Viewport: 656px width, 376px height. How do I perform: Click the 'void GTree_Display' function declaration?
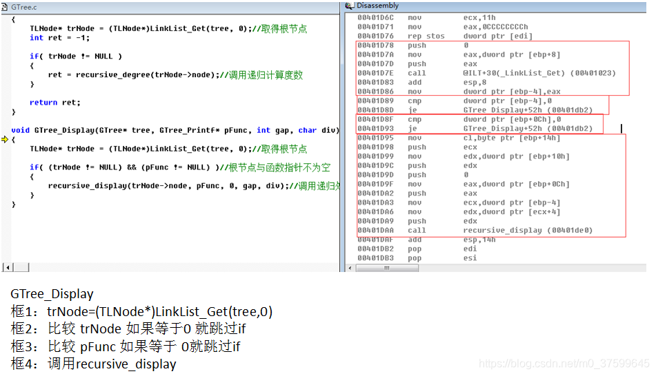[x=175, y=130]
